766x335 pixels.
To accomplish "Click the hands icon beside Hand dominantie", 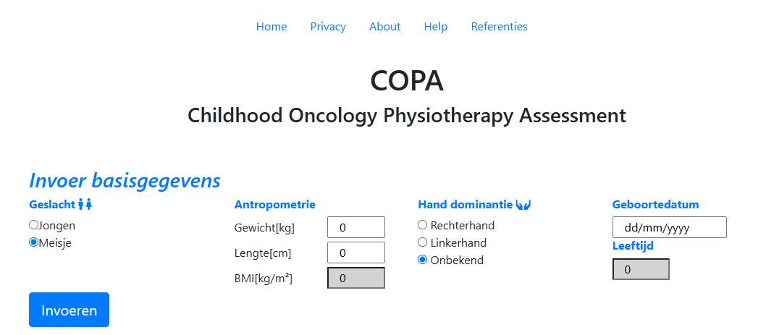I will tap(524, 205).
